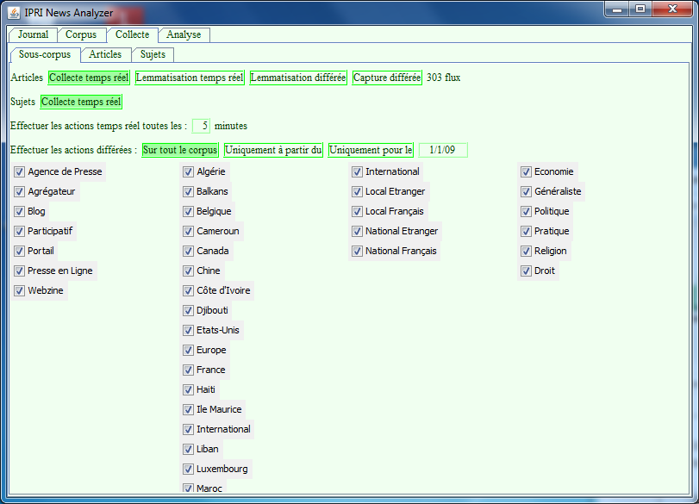Image resolution: width=699 pixels, height=504 pixels.
Task: Uncheck the Agence de Presse checkbox
Action: pyautogui.click(x=19, y=171)
